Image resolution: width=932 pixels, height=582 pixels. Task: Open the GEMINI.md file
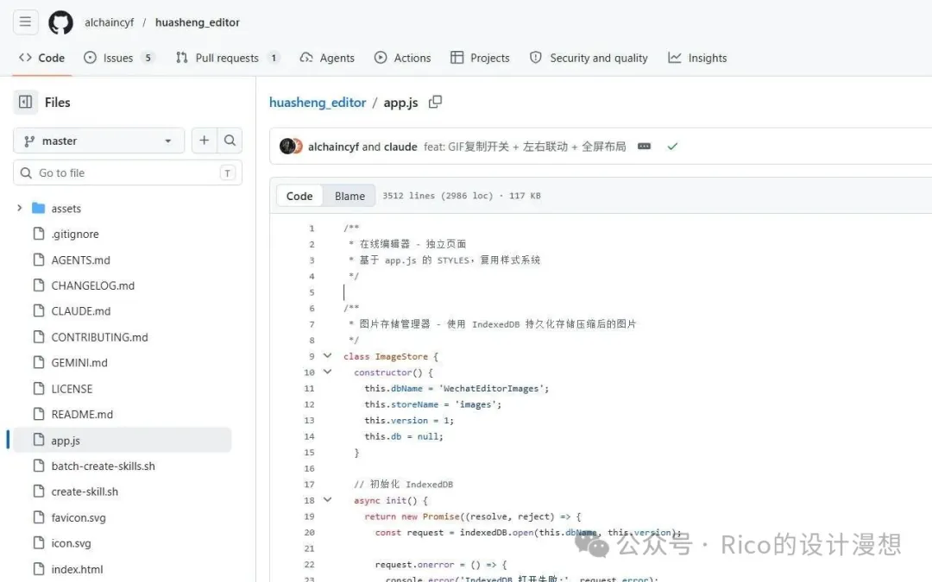click(79, 363)
